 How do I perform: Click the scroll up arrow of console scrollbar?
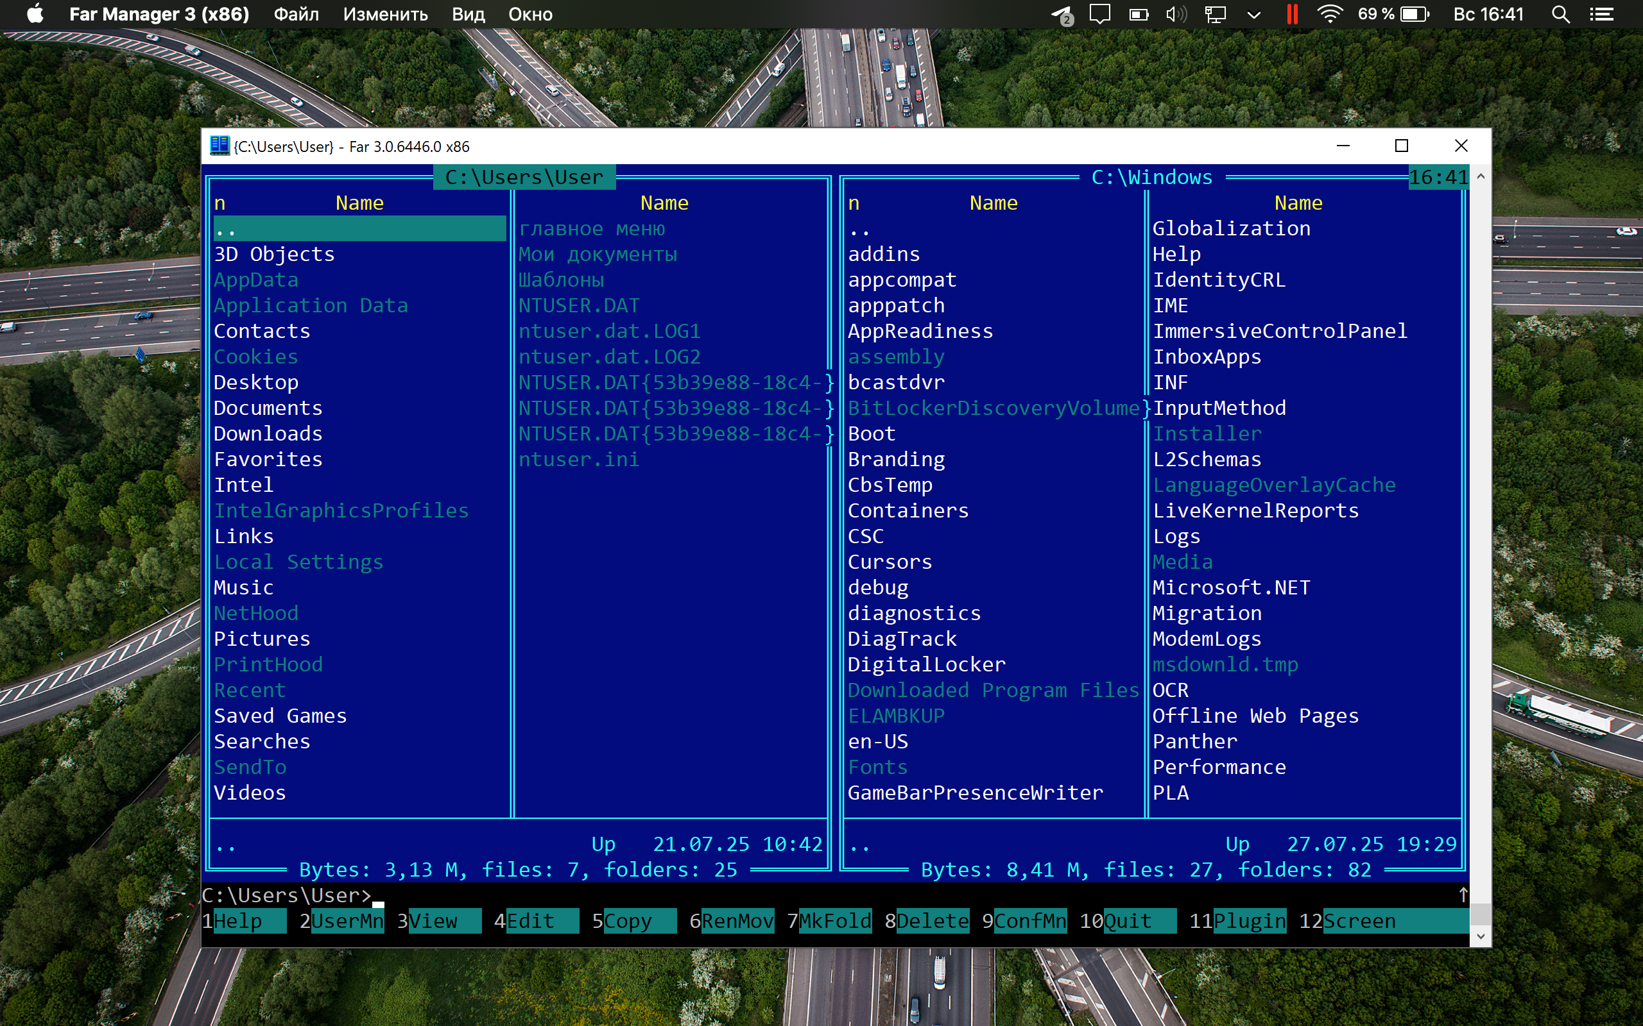pos(1481,176)
